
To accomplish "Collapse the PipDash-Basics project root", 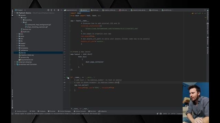I will pos(15,13).
